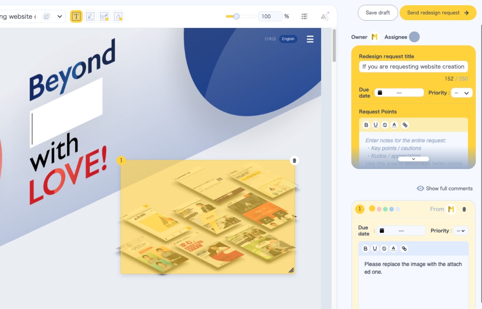Viewport: 482px width, 309px height.
Task: Click the white text box on the canvas
Action: pos(66,113)
